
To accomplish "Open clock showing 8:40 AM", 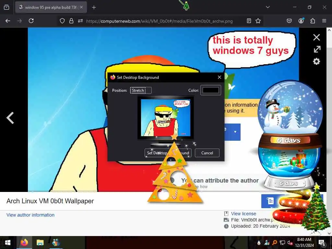I will pyautogui.click(x=304, y=243).
